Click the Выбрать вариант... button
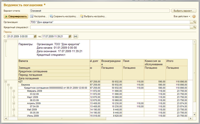Viewport: 200px width, 124px height. [x=184, y=11]
